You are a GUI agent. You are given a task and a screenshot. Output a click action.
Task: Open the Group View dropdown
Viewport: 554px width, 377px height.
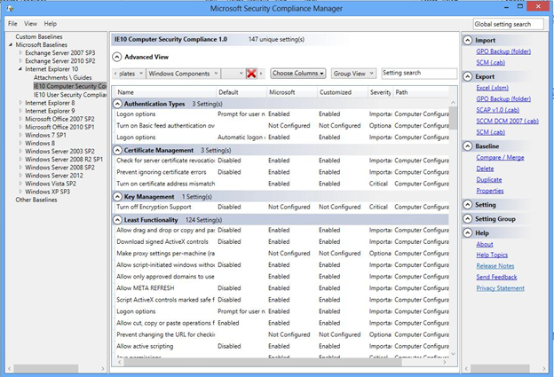click(x=355, y=74)
